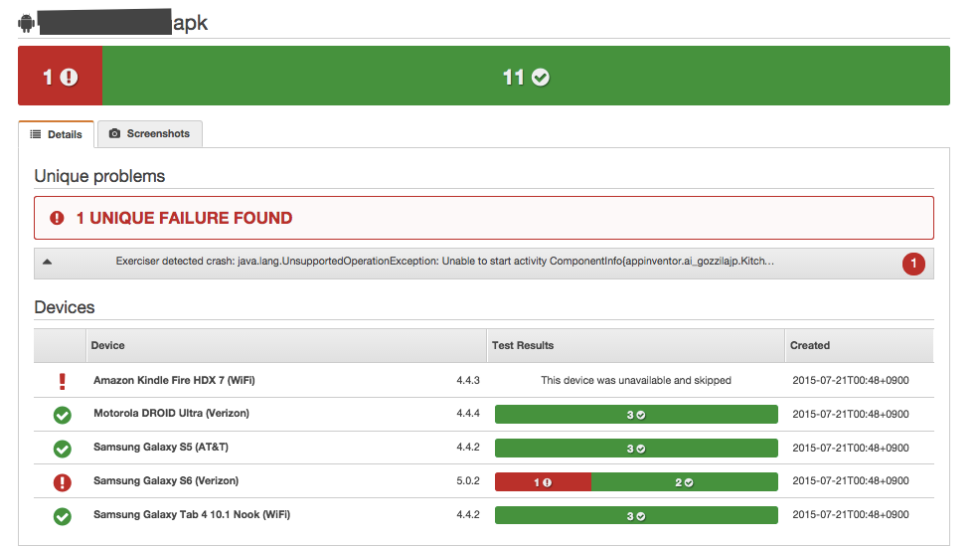Open Amazon Kindle Fire HDX 7 (WiFi) device
This screenshot has width=978, height=546.
tap(174, 380)
